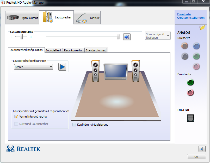210x163 pixels.
Task: Click the gray rear-panel audio jack
Action: click(x=185, y=56)
